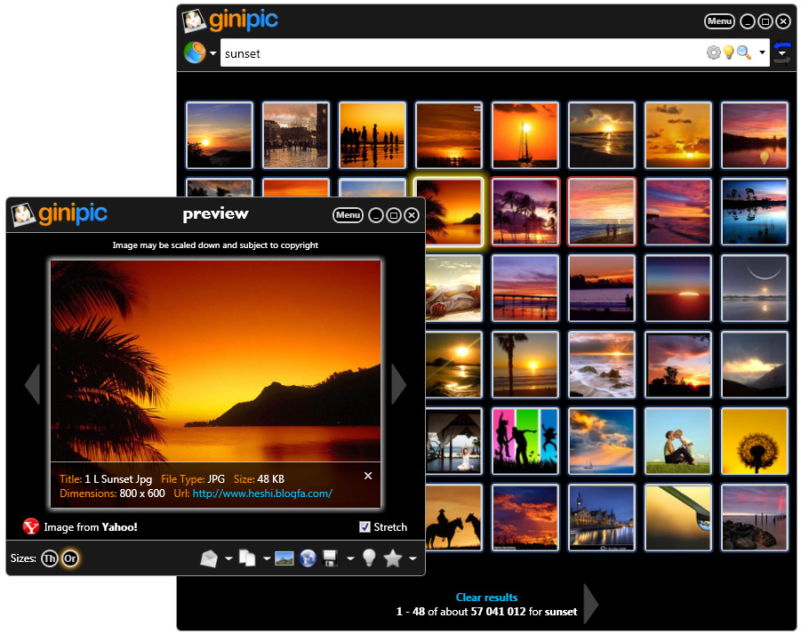Viewport: 809px width, 642px height.
Task: Click the ginipic logo in main window
Action: 230,20
